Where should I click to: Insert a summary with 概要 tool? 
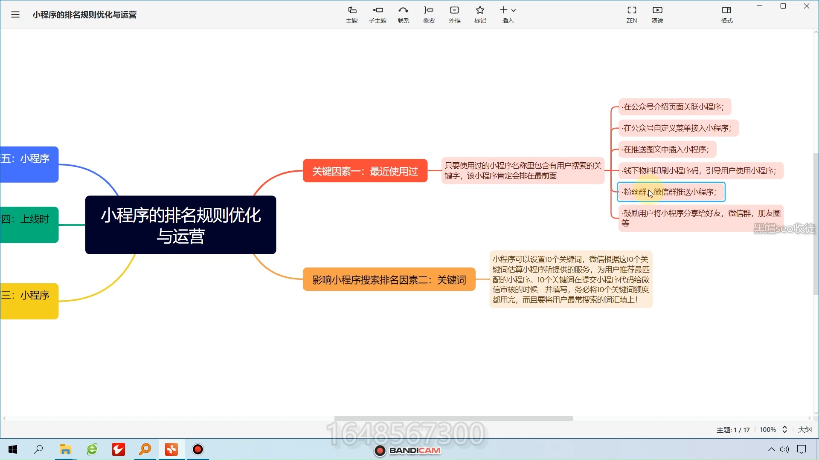pyautogui.click(x=429, y=14)
